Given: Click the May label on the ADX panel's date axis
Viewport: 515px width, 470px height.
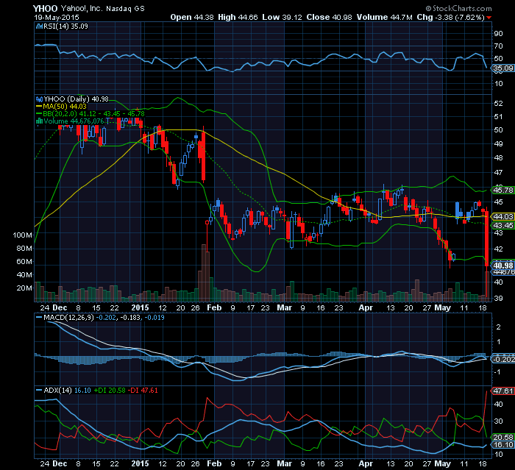Looking at the screenshot, I should [442, 464].
